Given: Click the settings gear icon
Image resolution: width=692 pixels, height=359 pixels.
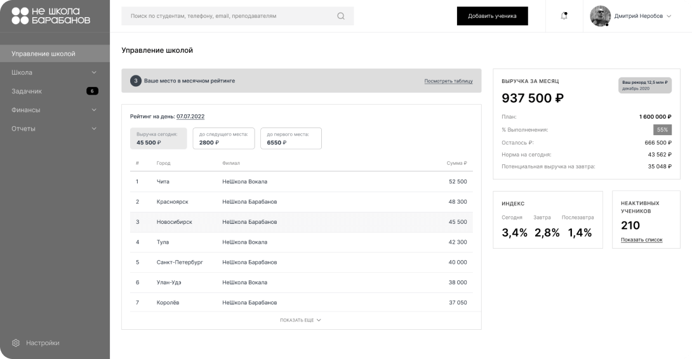Looking at the screenshot, I should [x=17, y=343].
